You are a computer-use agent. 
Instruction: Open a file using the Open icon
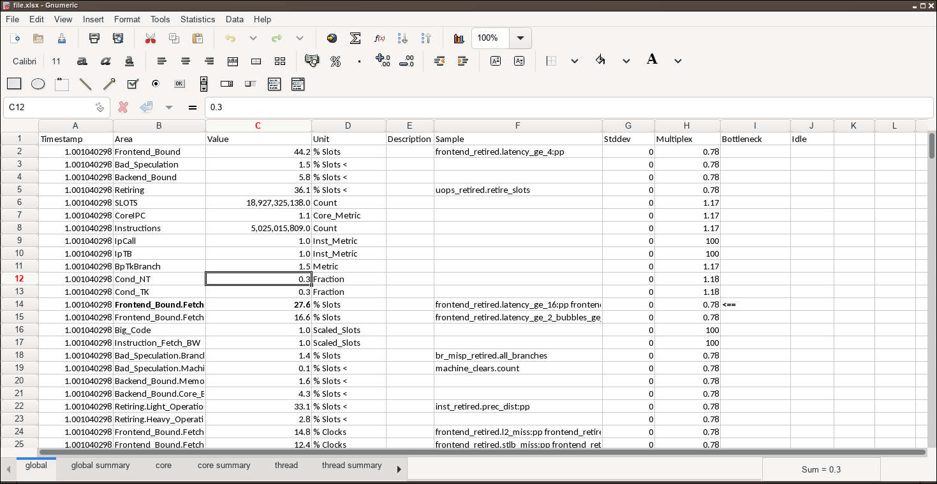tap(38, 38)
